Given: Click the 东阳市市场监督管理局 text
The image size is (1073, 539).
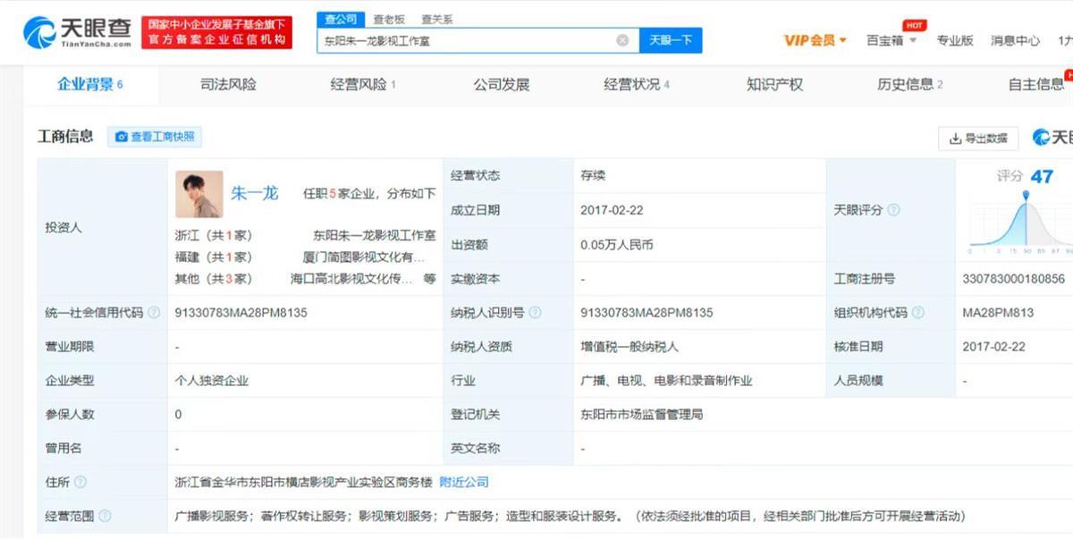Looking at the screenshot, I should (x=642, y=415).
